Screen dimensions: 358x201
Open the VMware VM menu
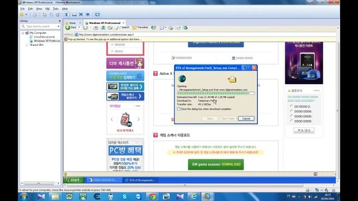pos(47,9)
